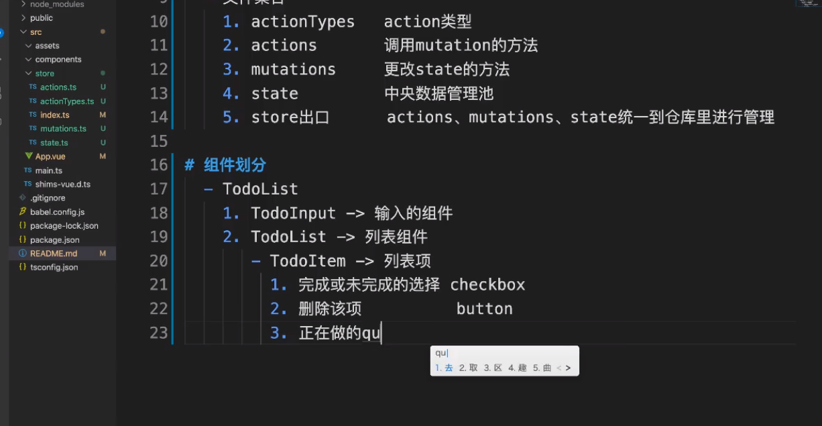Screen dimensions: 822x426
Task: Click the JSON braces icon next to package.json
Action: [23, 239]
